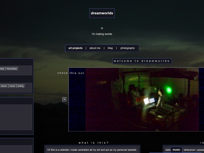Select the music tag at the bottom

click(x=176, y=150)
